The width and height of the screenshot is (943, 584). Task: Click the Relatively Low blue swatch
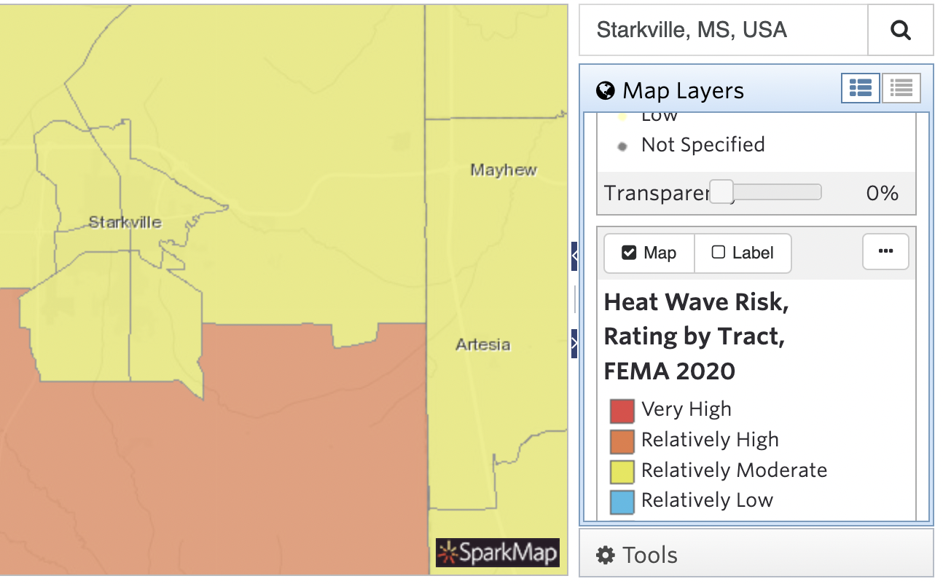[x=622, y=502]
